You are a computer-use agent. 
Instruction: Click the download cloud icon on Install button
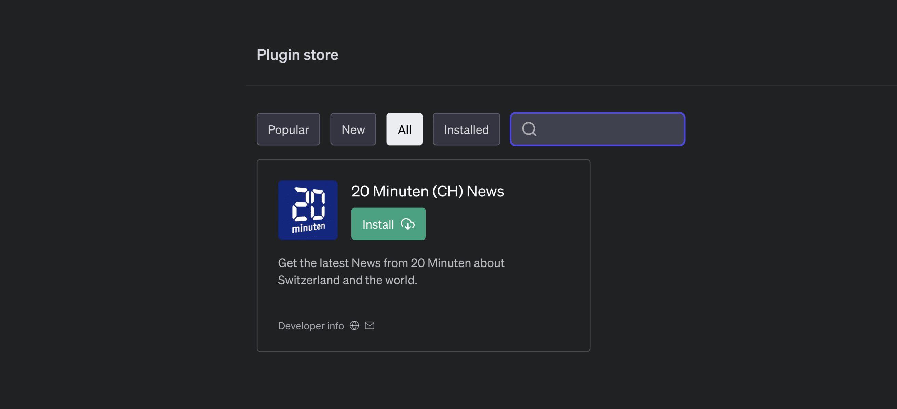[408, 224]
